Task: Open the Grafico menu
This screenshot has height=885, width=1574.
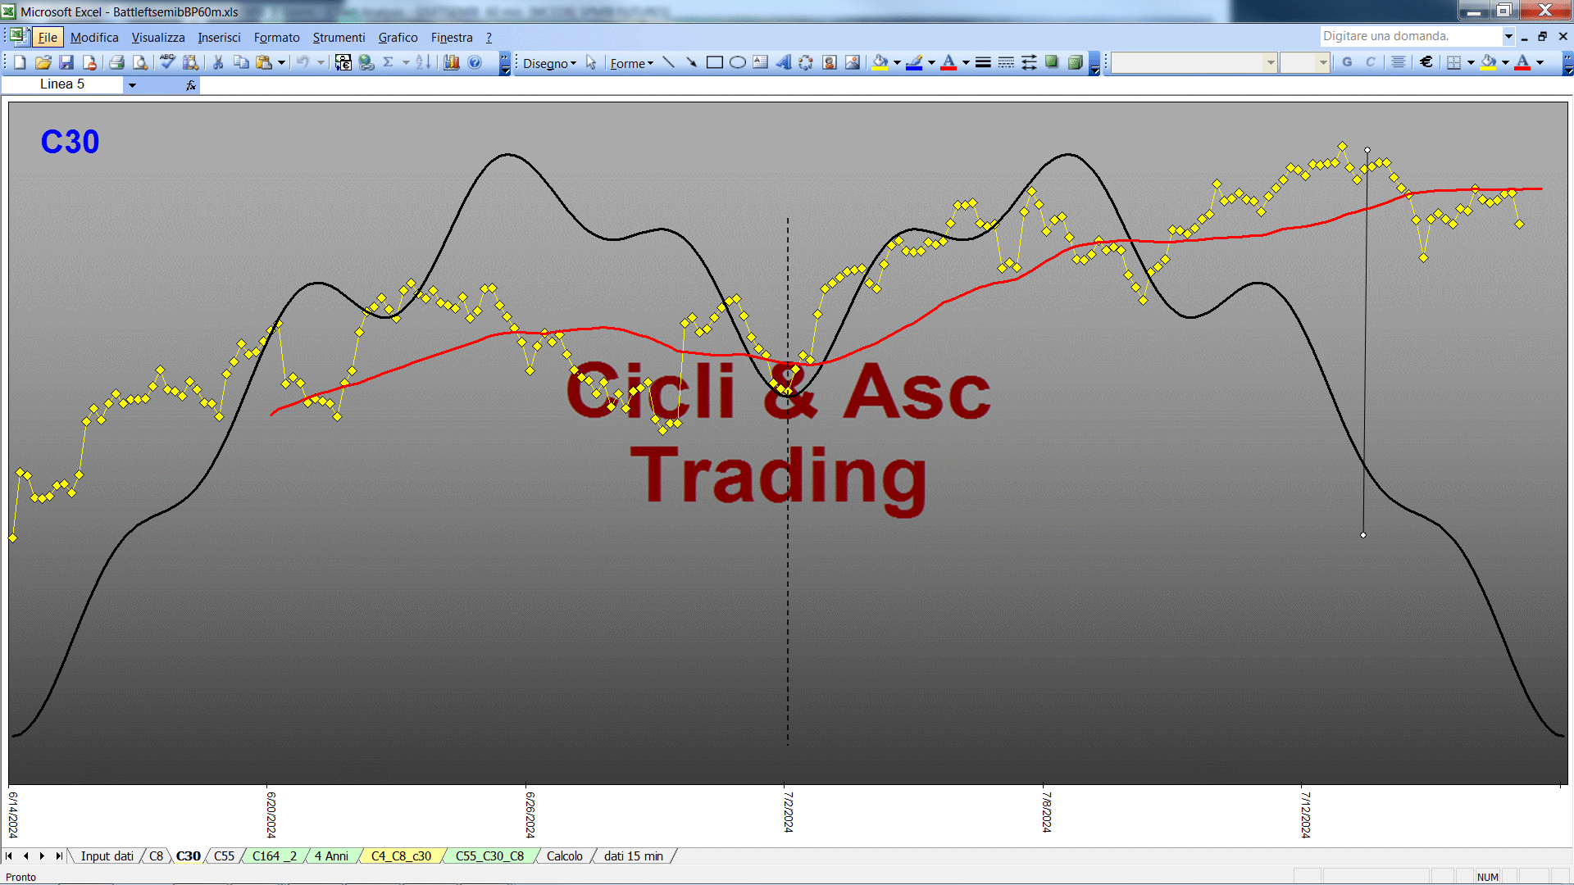Action: 398,38
